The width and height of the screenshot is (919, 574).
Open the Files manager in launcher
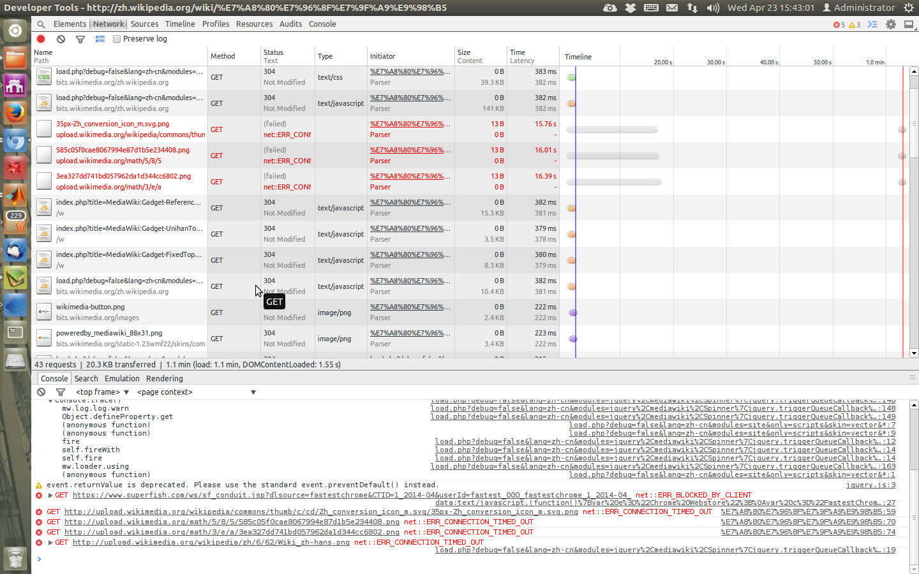click(15, 59)
